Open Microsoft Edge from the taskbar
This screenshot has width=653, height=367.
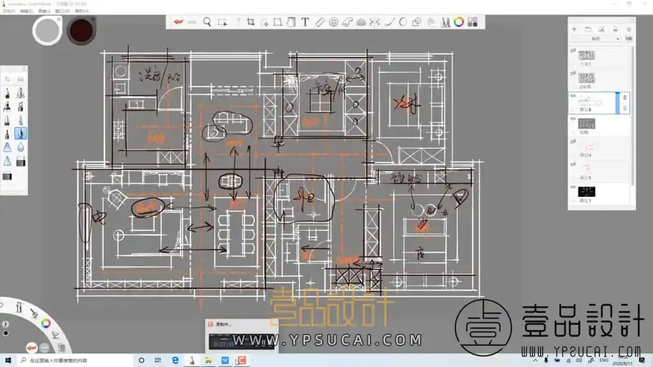point(175,361)
